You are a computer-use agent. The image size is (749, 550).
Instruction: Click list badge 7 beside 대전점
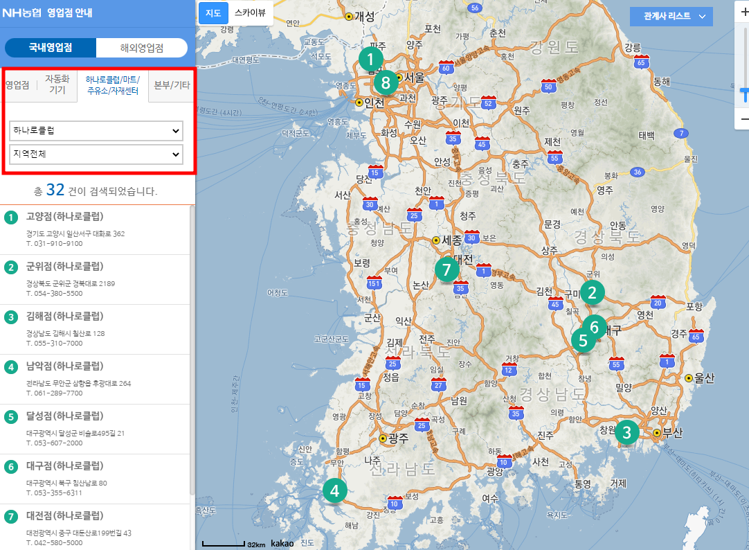click(x=11, y=517)
